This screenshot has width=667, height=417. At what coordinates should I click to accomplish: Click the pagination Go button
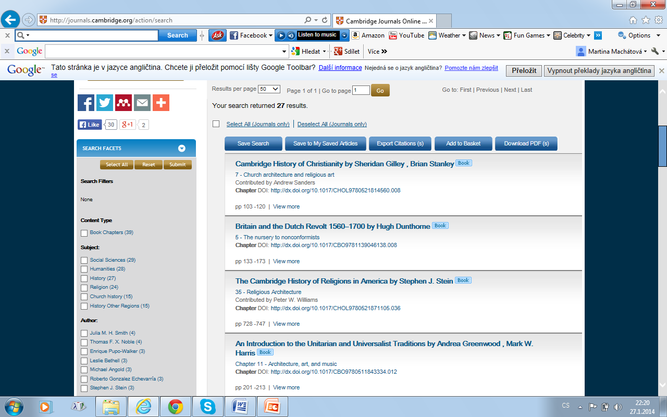tap(380, 91)
